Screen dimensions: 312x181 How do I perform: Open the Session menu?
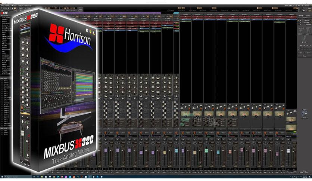(x=3, y=6)
